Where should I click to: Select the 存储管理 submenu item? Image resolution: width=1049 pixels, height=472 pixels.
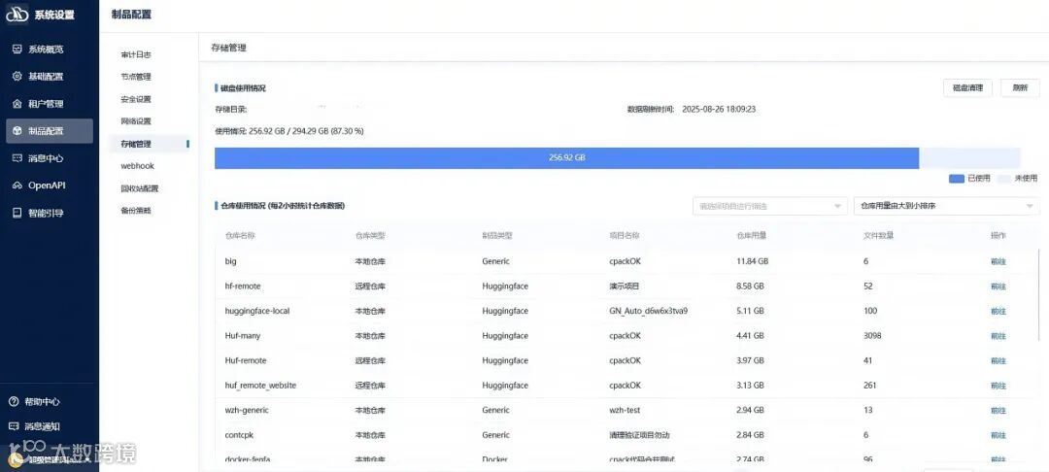point(150,144)
